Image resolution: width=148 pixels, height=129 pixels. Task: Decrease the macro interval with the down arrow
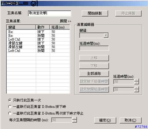pyautogui.click(x=75, y=121)
